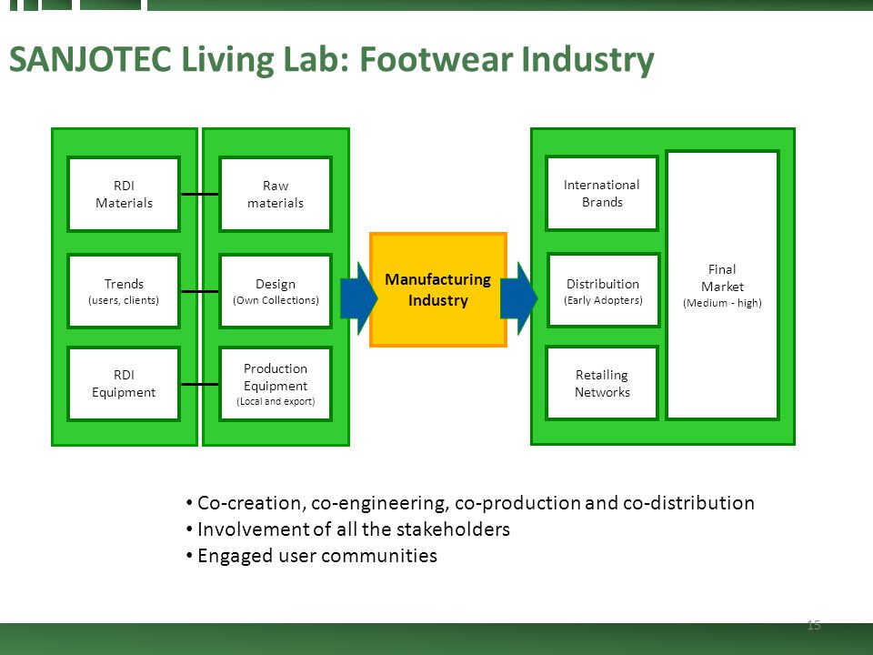Click the slide number 15
Image resolution: width=873 pixels, height=655 pixels.
[813, 625]
